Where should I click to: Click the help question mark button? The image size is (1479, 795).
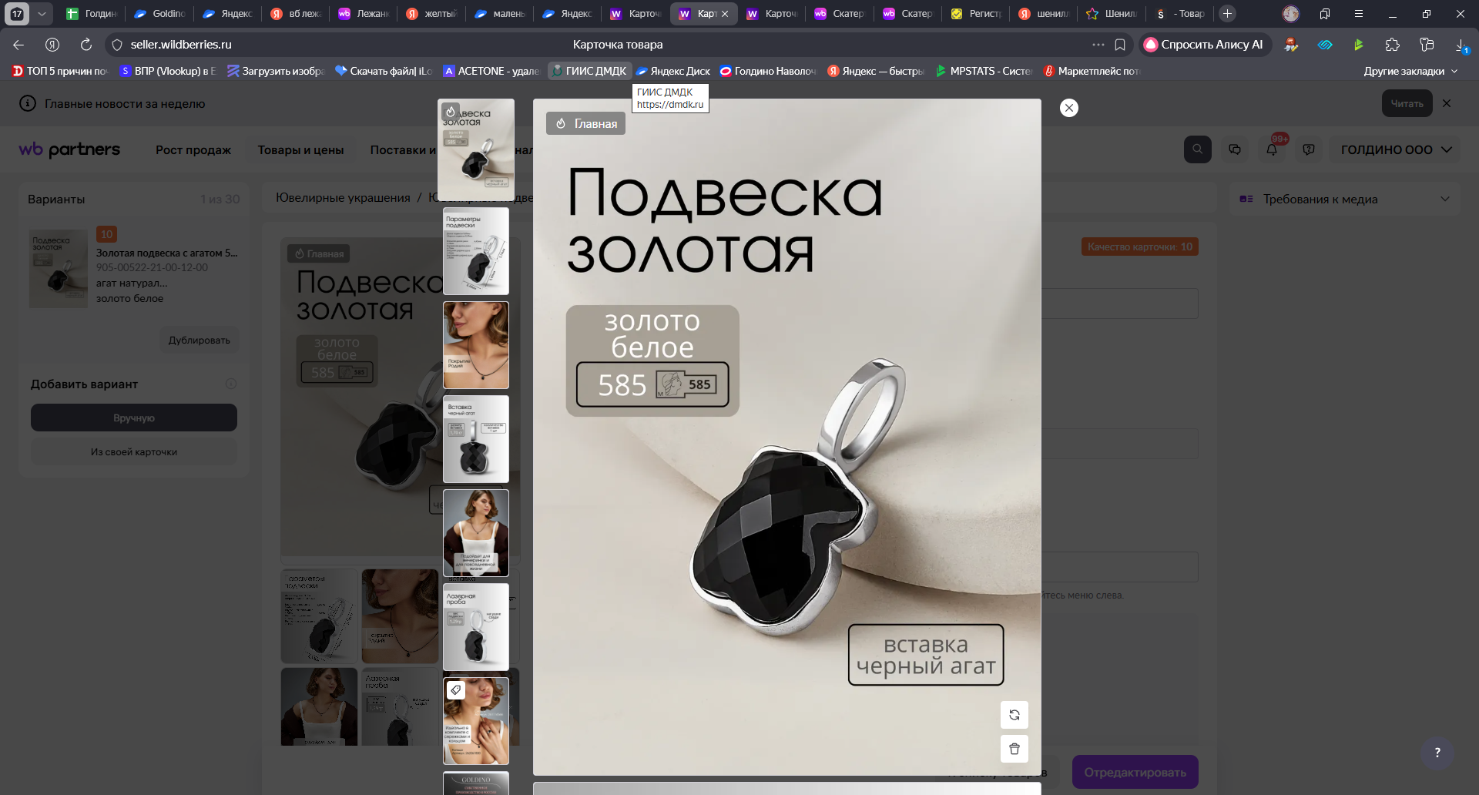1437,753
